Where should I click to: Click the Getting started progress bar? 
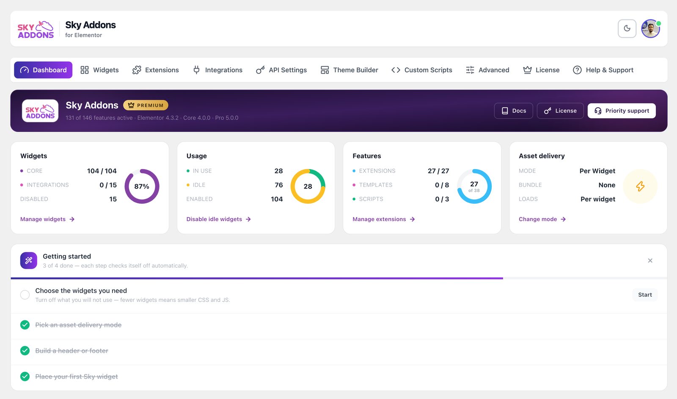click(x=339, y=278)
